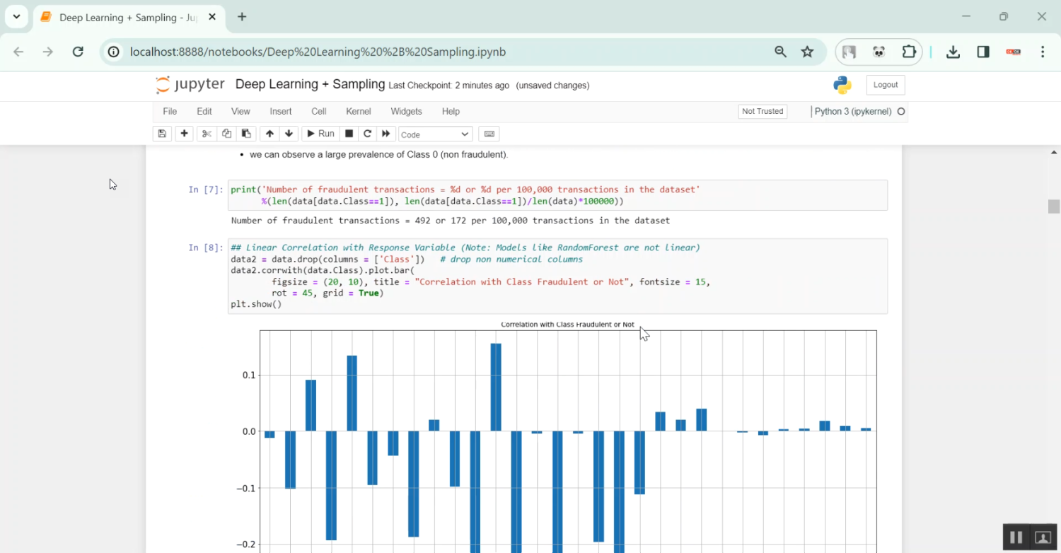Paste cells below using the toolbar icon

click(246, 134)
